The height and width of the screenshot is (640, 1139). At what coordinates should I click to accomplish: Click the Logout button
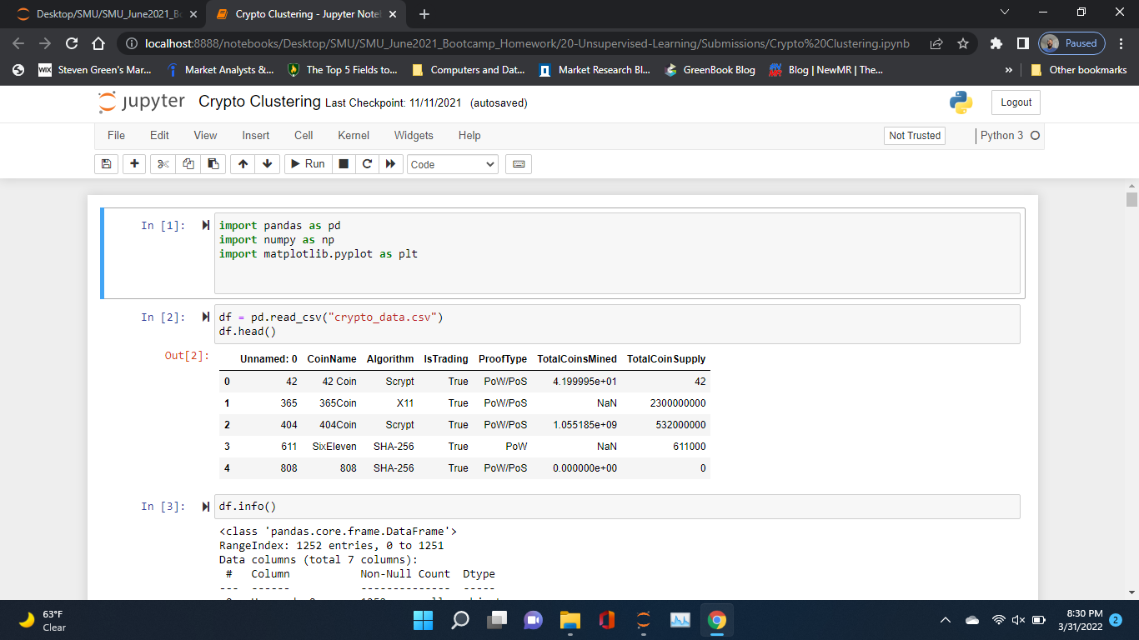pos(1016,102)
